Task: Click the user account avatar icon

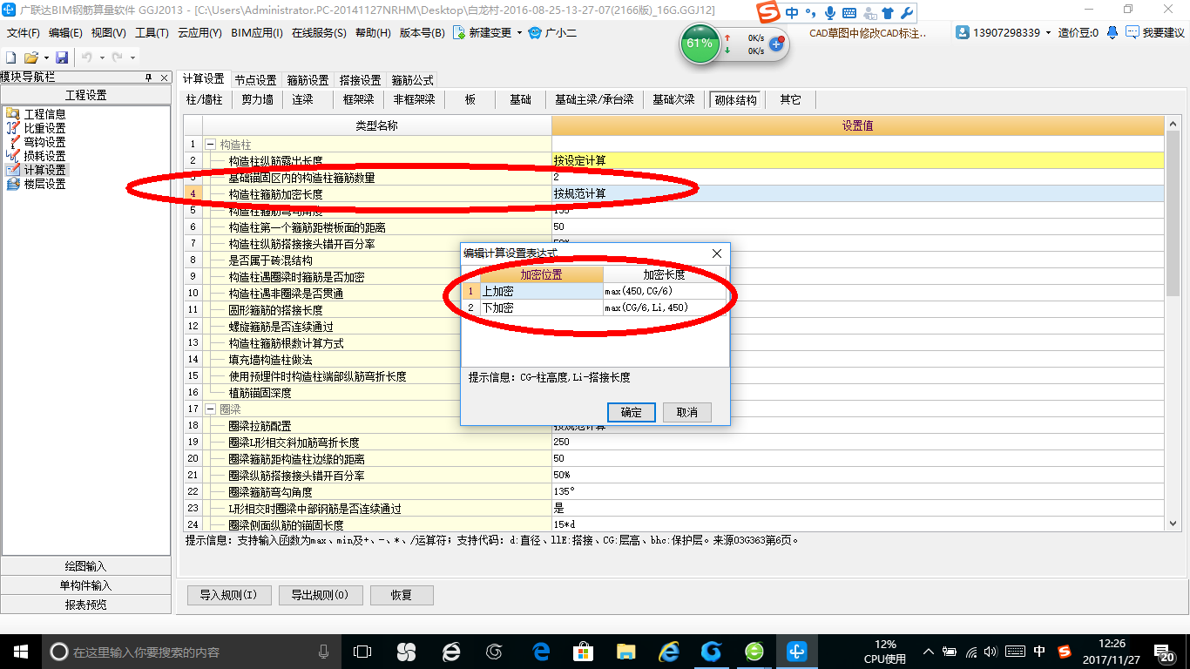Action: click(963, 32)
